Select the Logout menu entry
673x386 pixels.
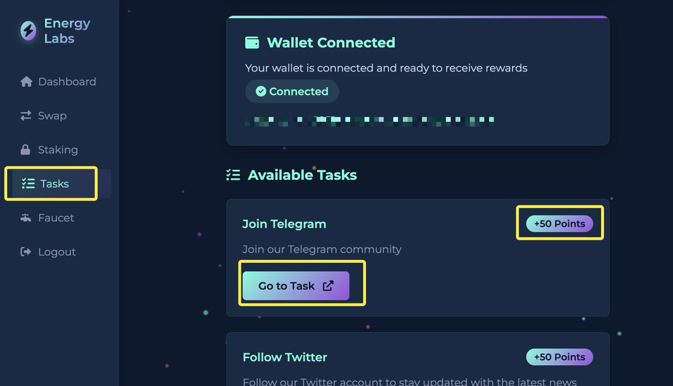pyautogui.click(x=48, y=252)
